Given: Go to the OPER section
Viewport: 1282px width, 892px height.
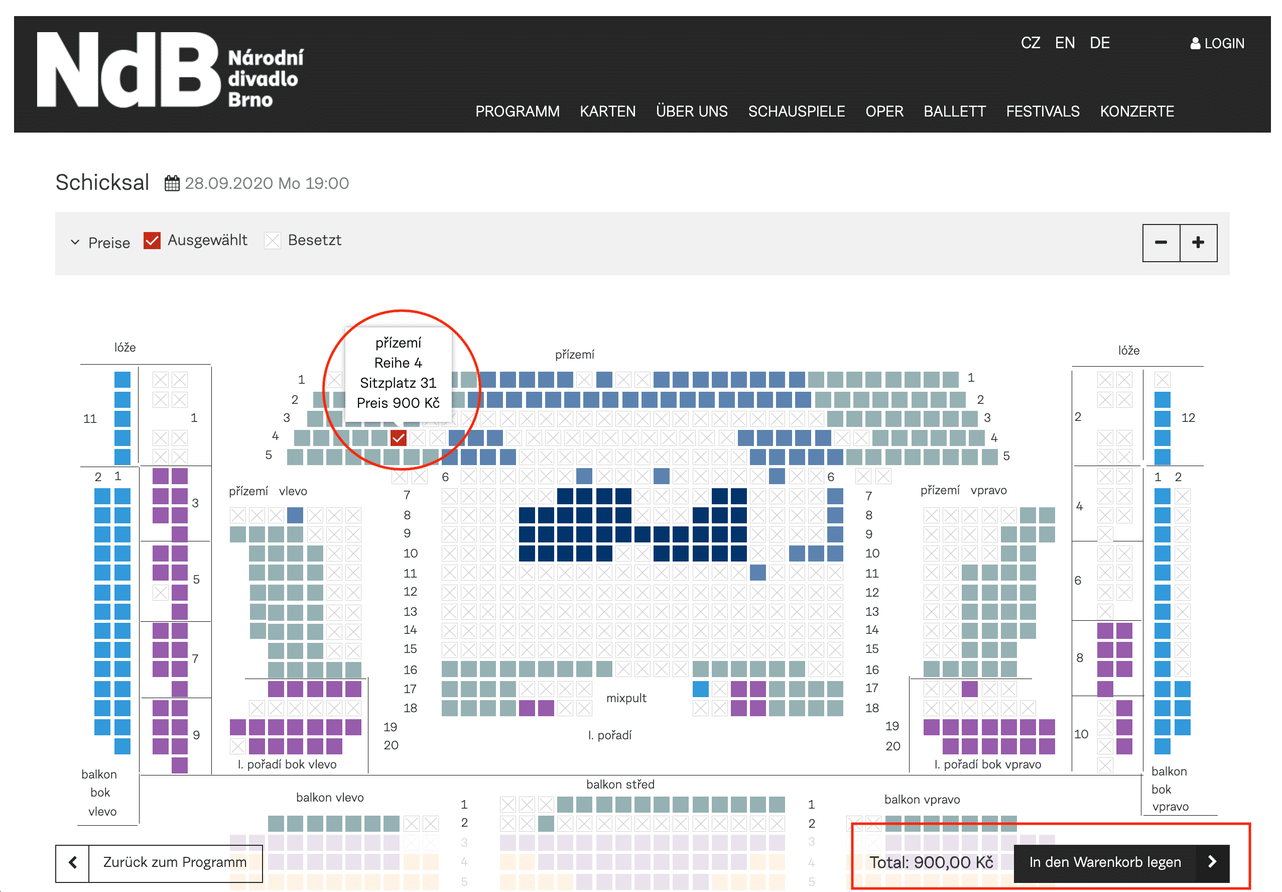Looking at the screenshot, I should pos(884,111).
